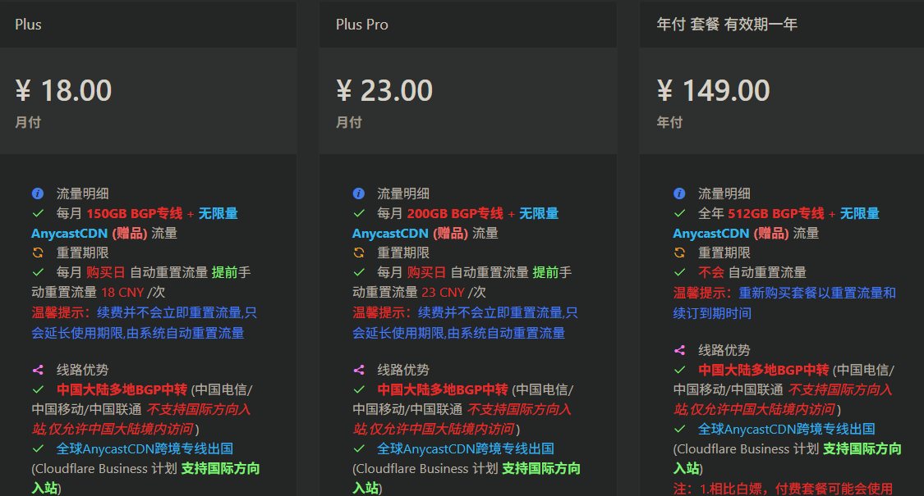
Task: Click the ¥ 23.00 monthly price
Action: click(x=384, y=91)
